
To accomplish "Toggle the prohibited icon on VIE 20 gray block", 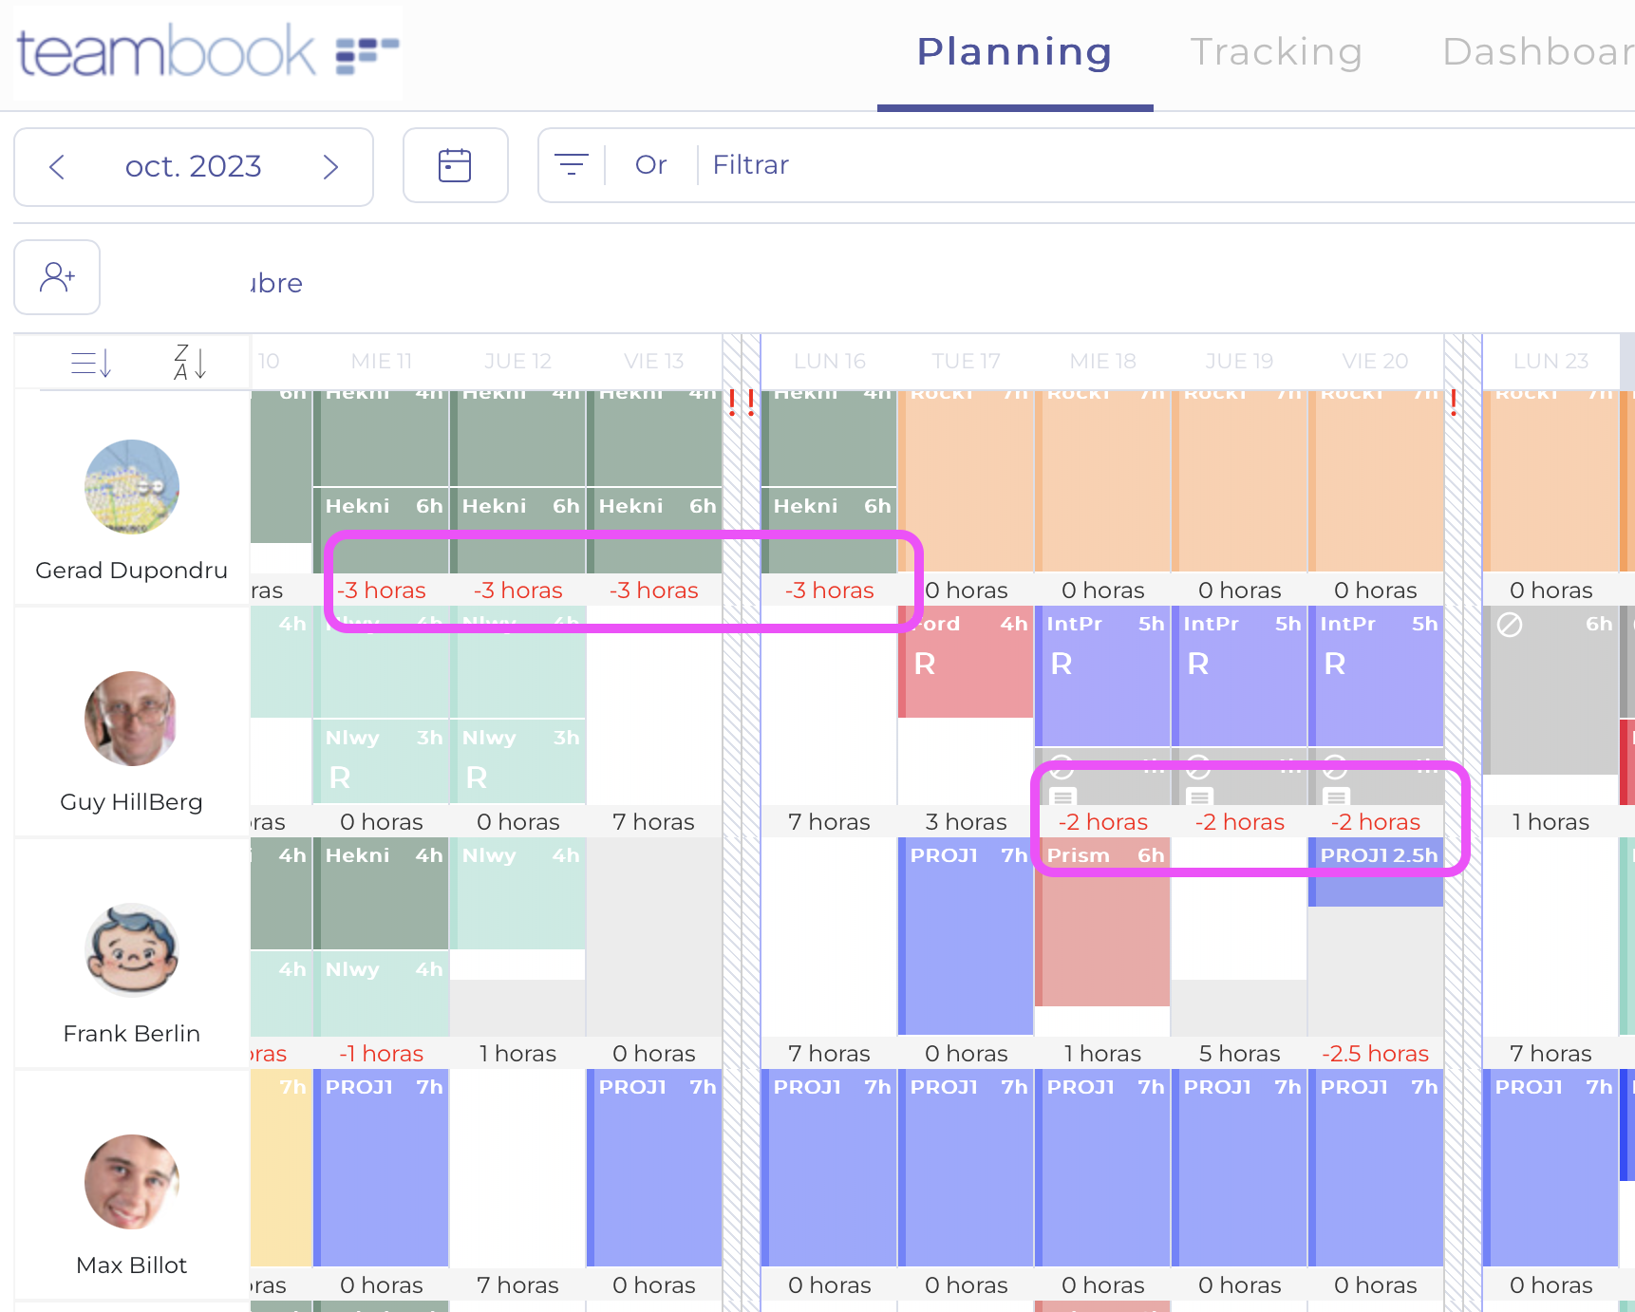I will (1335, 769).
